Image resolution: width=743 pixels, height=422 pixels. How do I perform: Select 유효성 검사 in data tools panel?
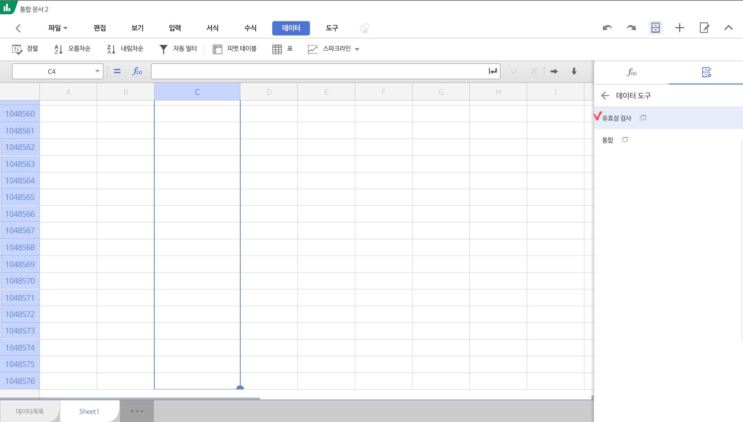coord(617,118)
